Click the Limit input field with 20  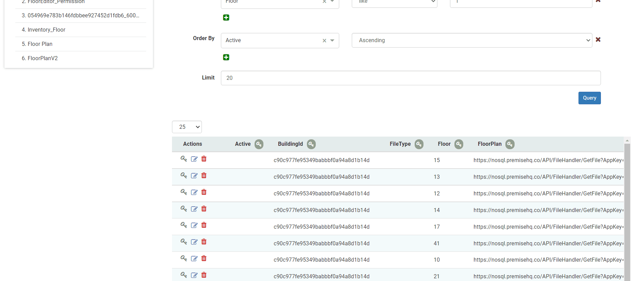click(411, 78)
